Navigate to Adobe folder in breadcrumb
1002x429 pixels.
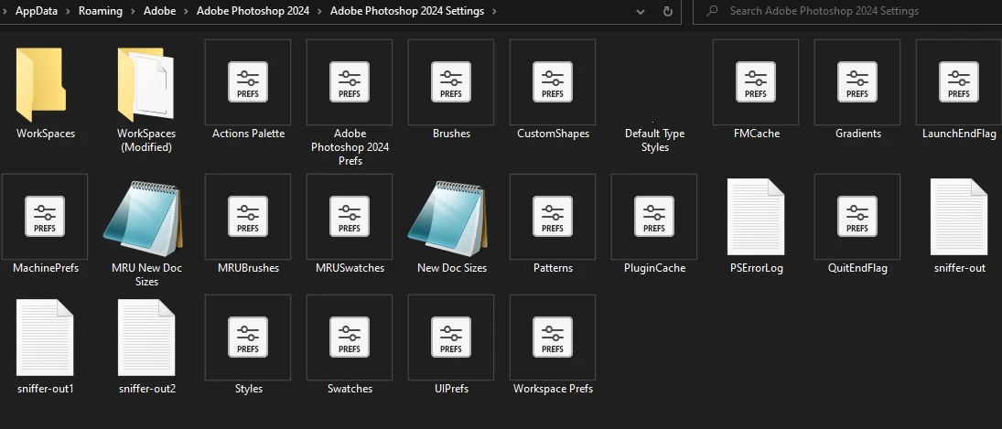click(x=160, y=12)
